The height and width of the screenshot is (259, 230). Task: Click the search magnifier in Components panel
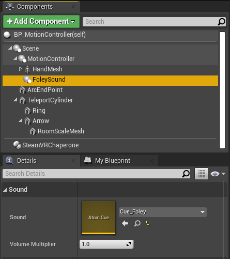[x=221, y=22]
